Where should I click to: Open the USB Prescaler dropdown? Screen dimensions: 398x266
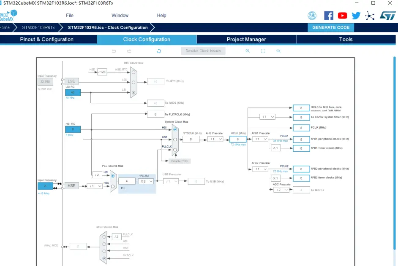coord(171,181)
